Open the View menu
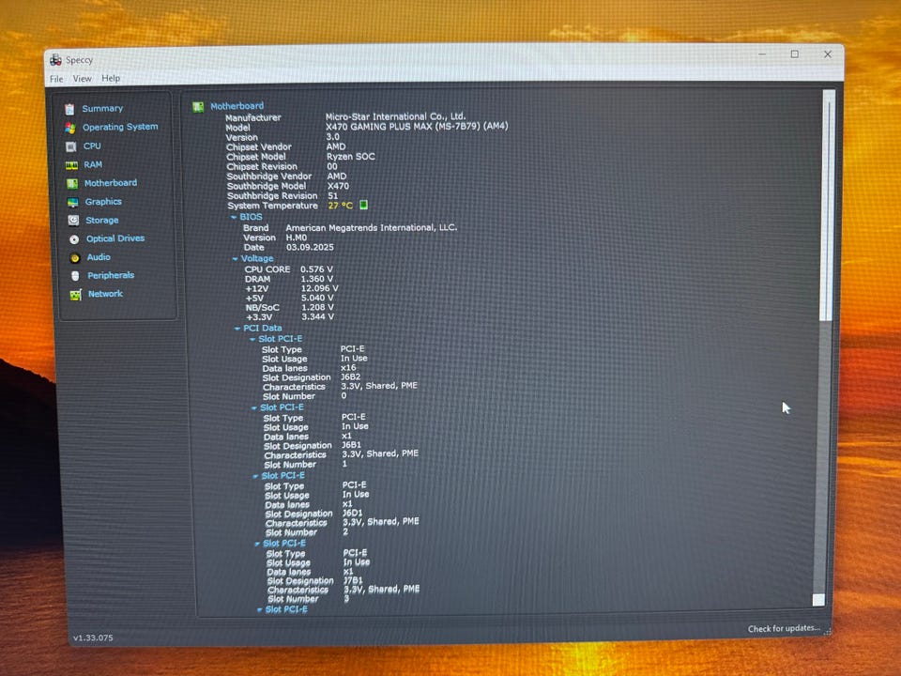 pyautogui.click(x=83, y=78)
